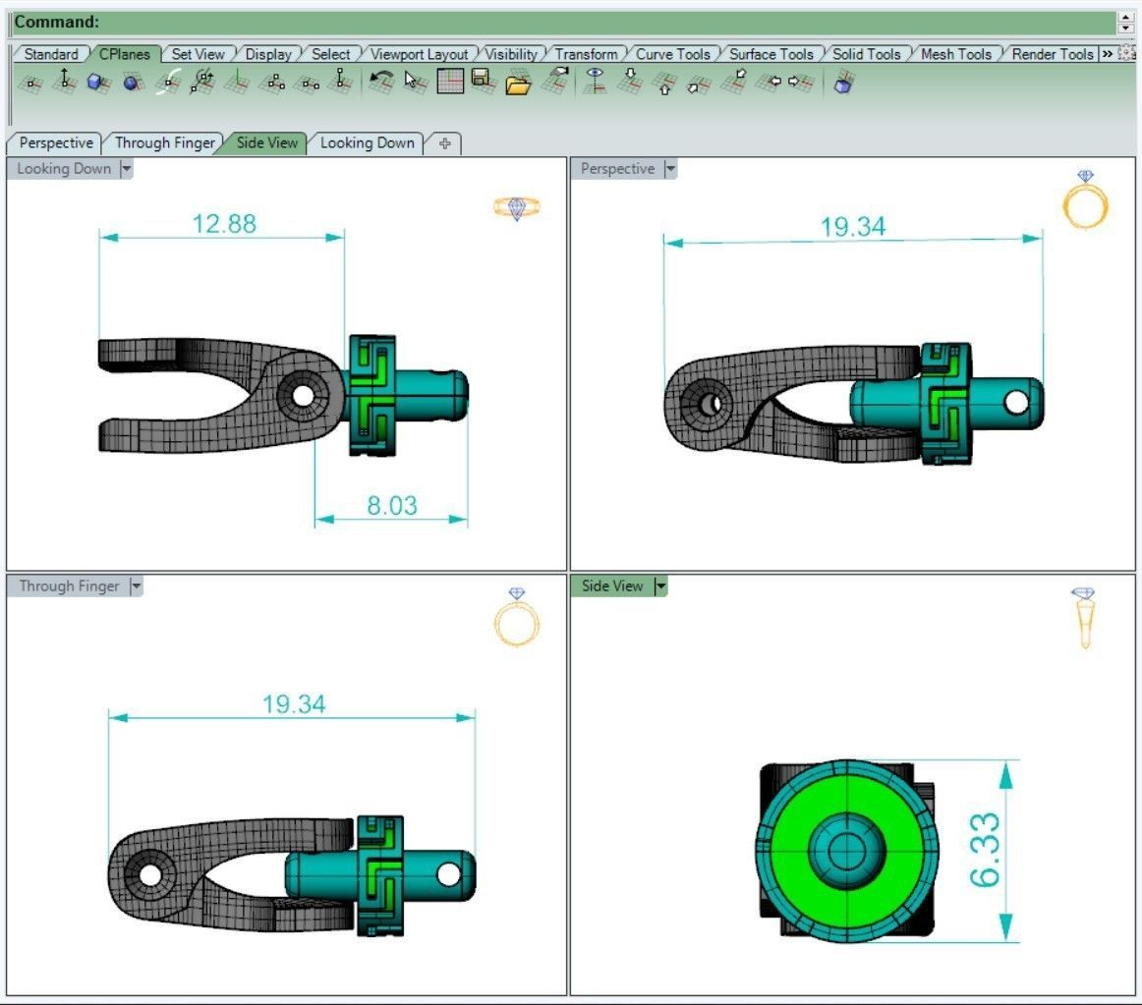Image resolution: width=1142 pixels, height=1005 pixels.
Task: Select the Set CPlane Elevation tool
Action: pyautogui.click(x=65, y=82)
